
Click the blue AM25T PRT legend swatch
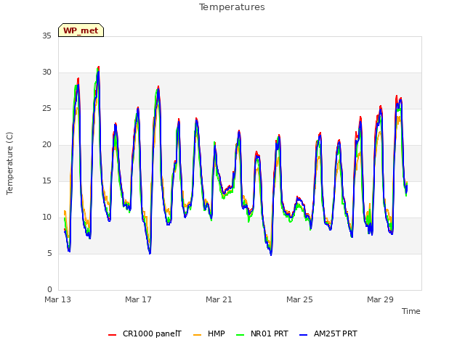304,335
